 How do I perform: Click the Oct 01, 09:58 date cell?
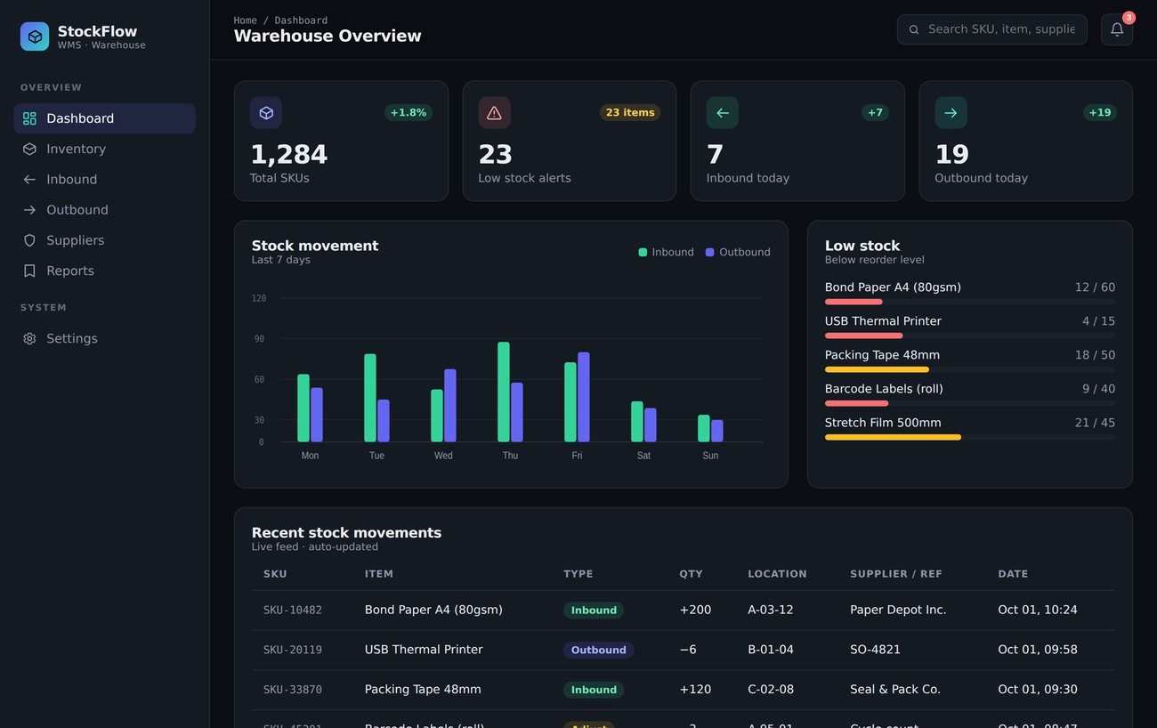(x=1038, y=650)
